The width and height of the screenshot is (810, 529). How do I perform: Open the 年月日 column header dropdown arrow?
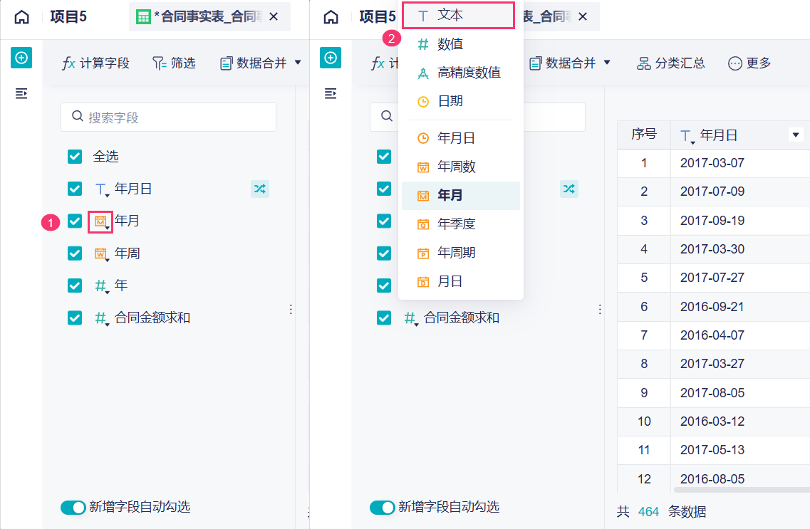[796, 135]
